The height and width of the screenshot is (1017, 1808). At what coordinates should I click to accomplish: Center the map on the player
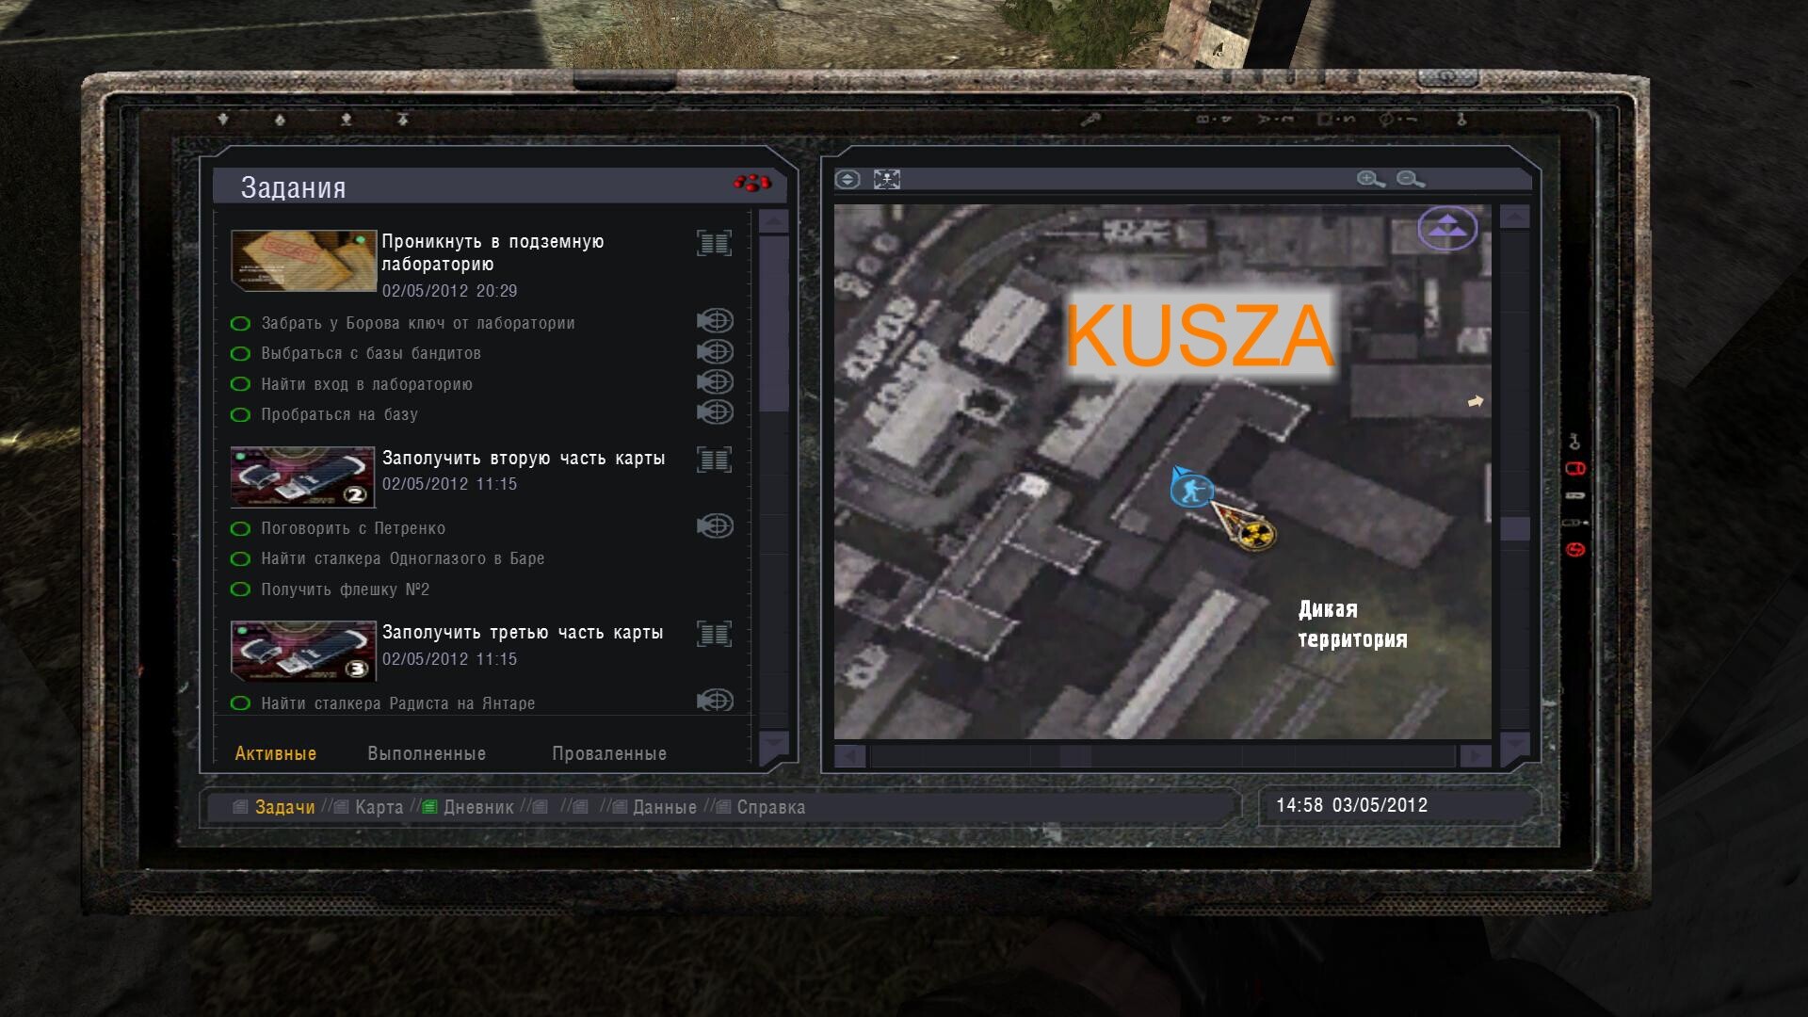coord(887,179)
